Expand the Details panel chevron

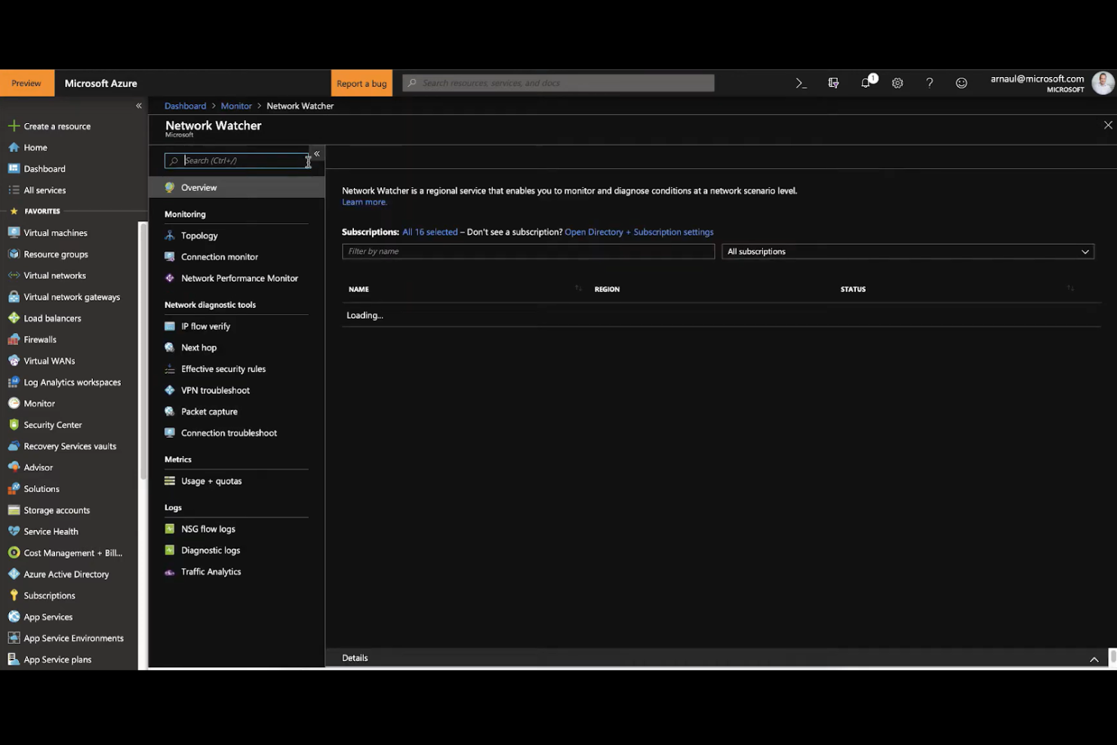pos(1094,659)
